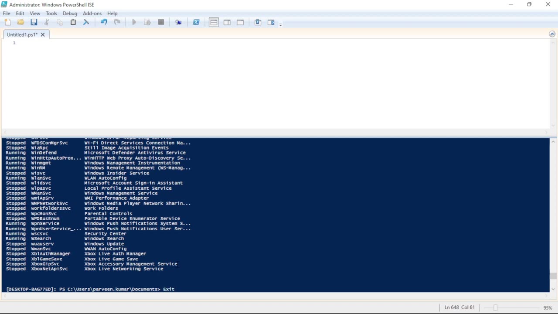Viewport: 558px width, 314px height.
Task: Click the XboxNetApiSvc service name
Action: pos(49,269)
